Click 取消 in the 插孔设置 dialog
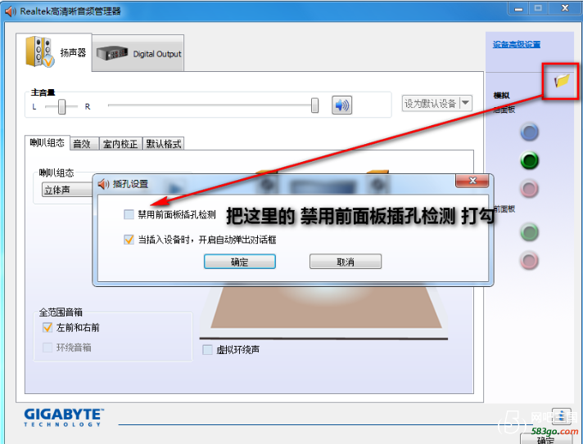Viewport: 583px width, 444px height. 346,262
